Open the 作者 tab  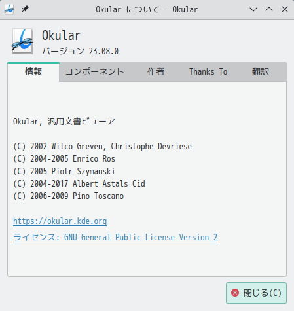(x=156, y=72)
